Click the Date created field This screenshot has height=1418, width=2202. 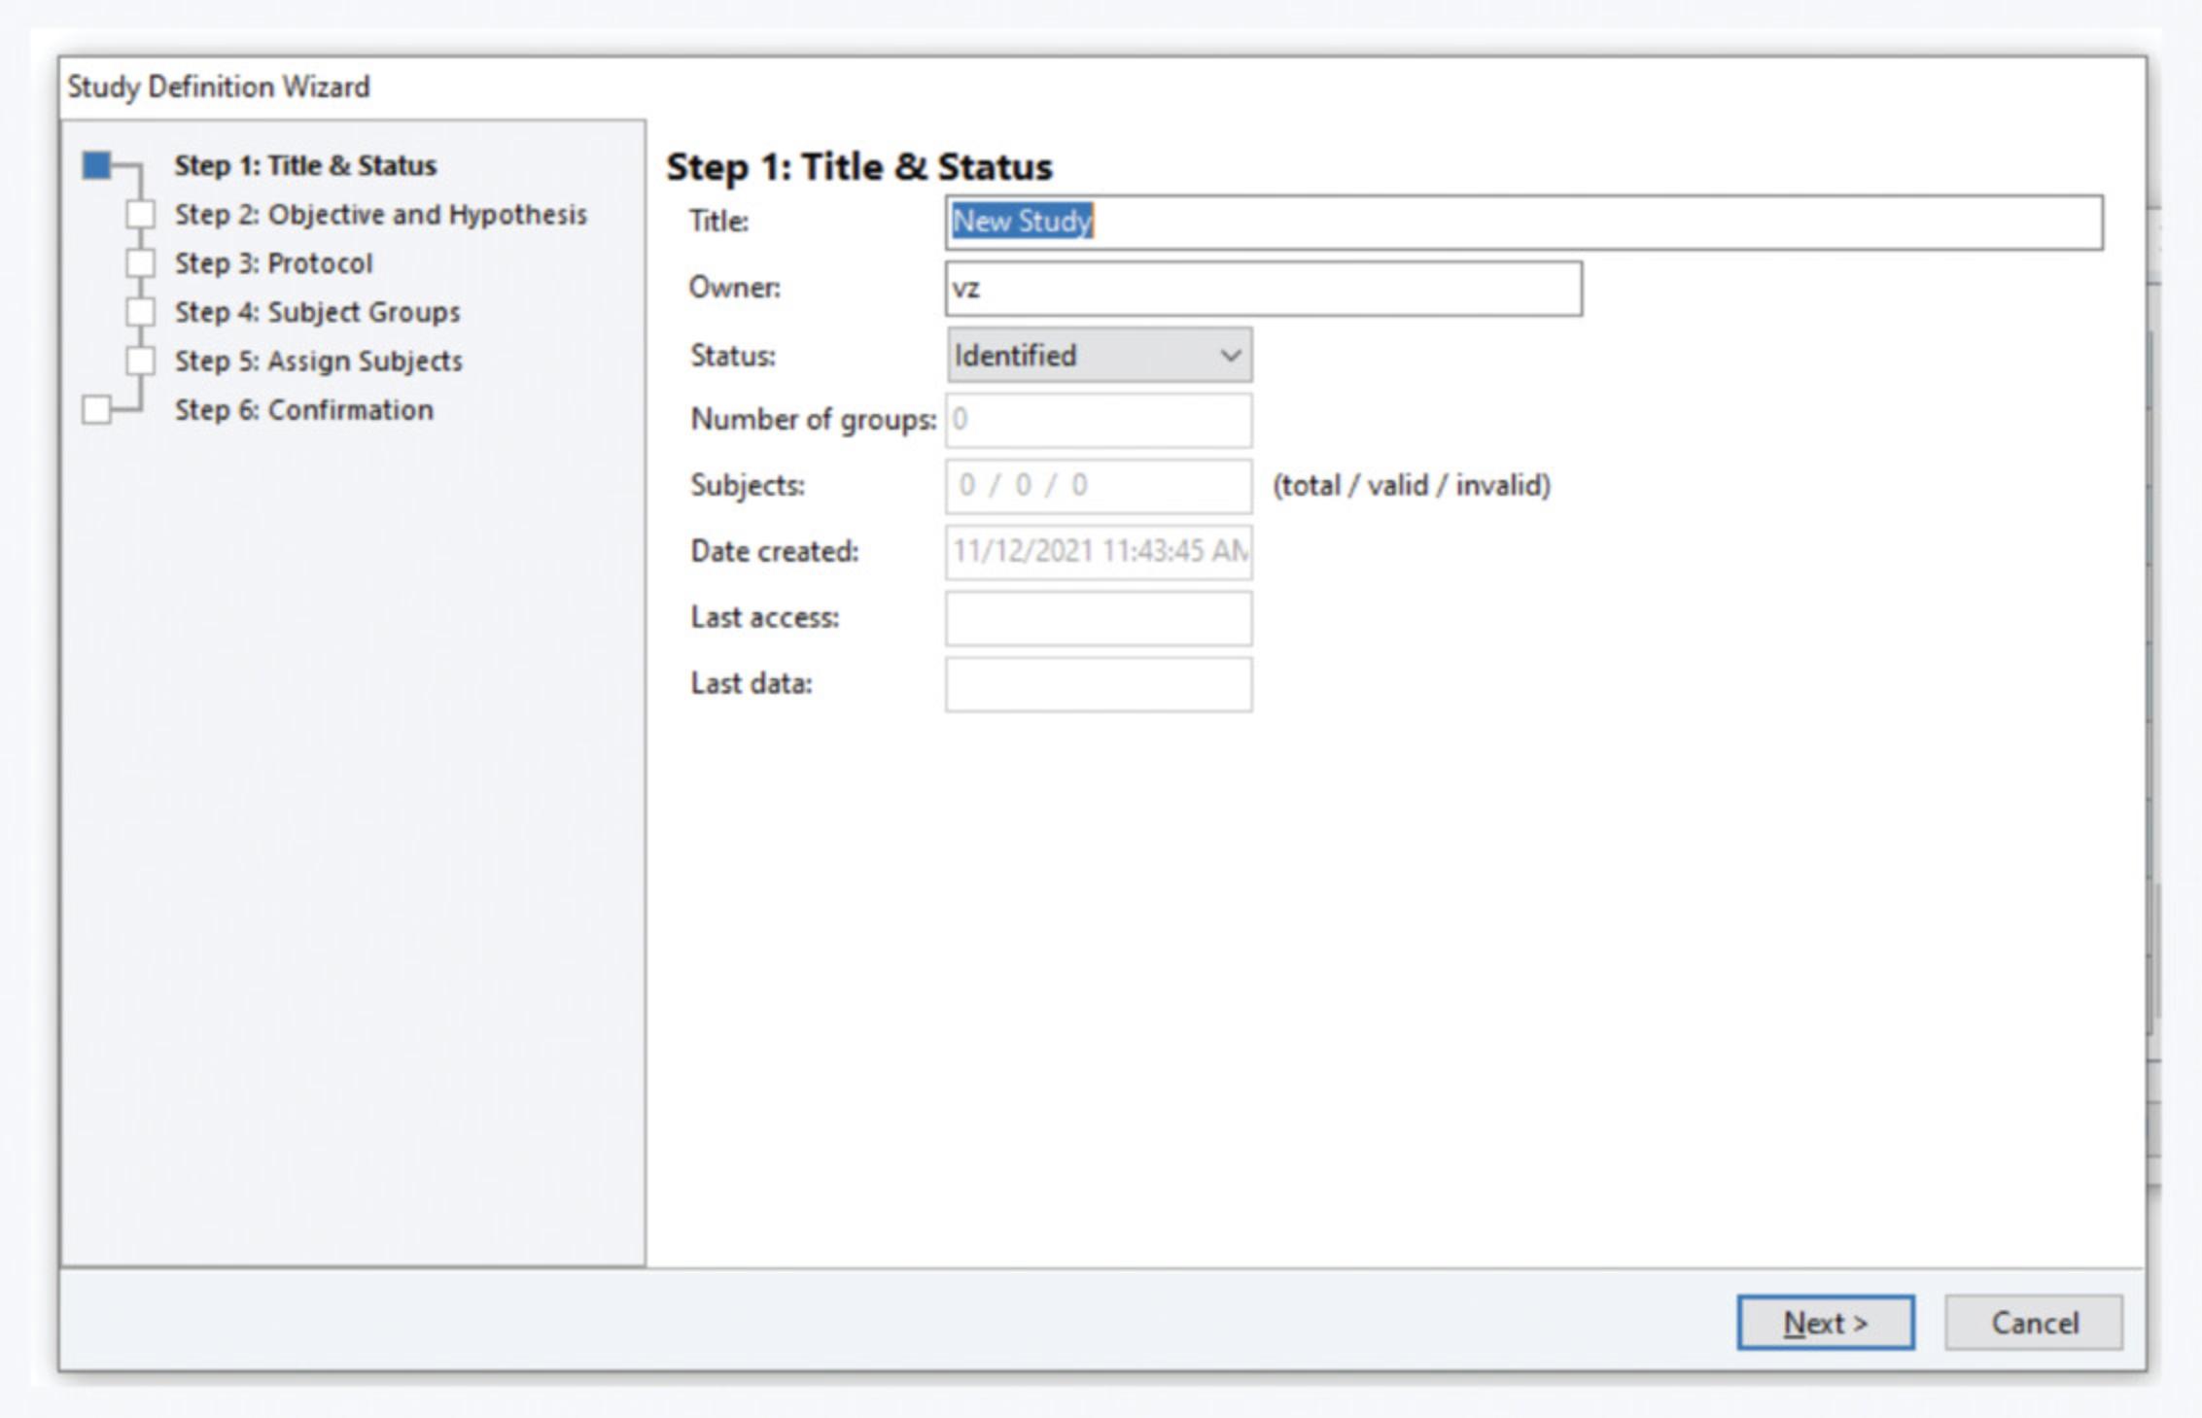point(1099,552)
